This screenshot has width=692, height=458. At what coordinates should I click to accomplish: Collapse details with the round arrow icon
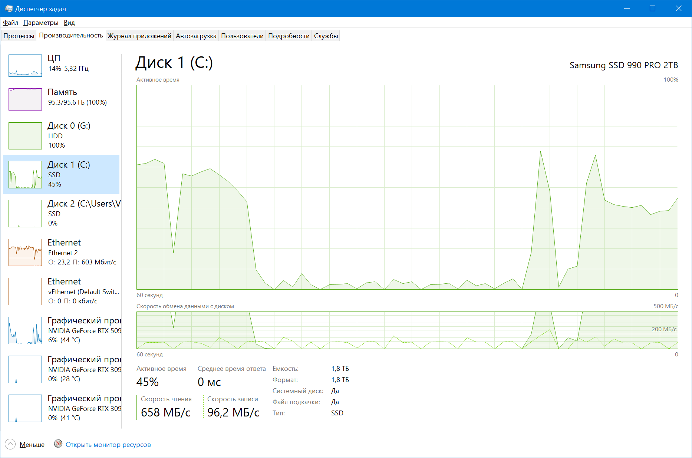pyautogui.click(x=10, y=444)
